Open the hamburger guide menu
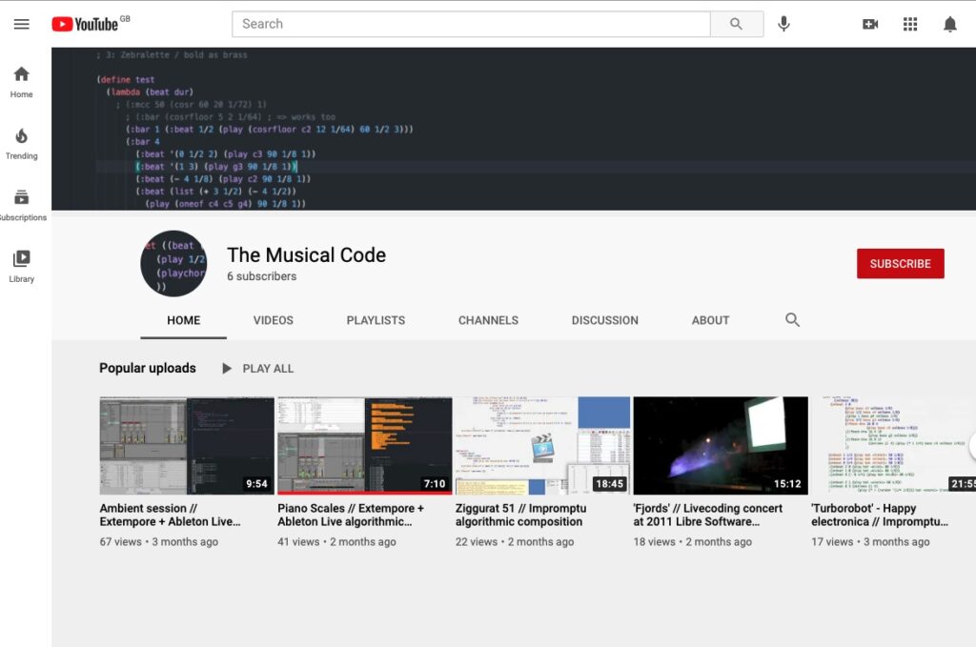The width and height of the screenshot is (976, 647). tap(21, 24)
